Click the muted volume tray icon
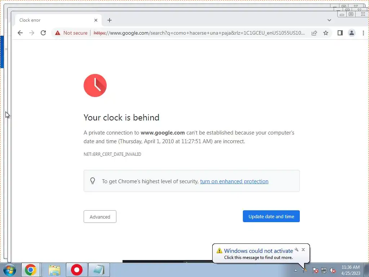The image size is (369, 277). (x=333, y=271)
